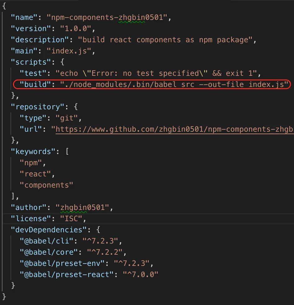Click the "react" keyword entry

click(x=35, y=174)
